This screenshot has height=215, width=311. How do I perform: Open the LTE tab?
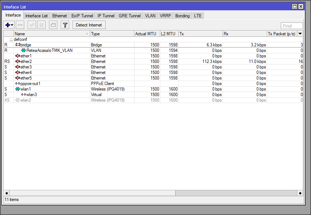point(198,15)
